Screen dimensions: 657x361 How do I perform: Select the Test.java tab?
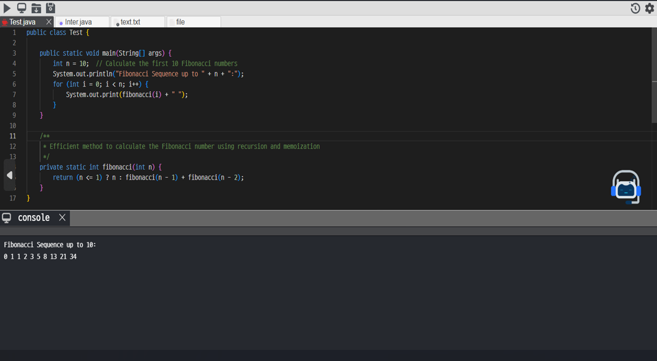23,22
